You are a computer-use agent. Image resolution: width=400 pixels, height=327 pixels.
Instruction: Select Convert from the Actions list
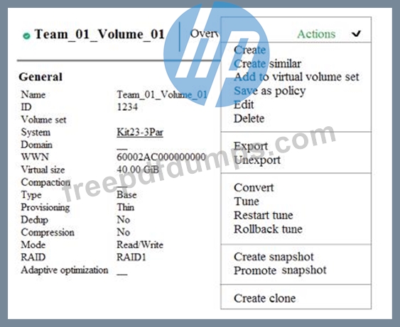coord(254,188)
